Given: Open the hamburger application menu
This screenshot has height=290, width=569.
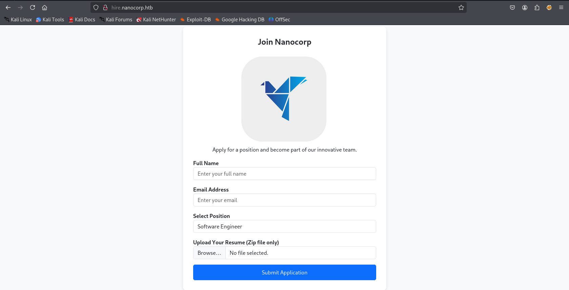Looking at the screenshot, I should coord(561,7).
